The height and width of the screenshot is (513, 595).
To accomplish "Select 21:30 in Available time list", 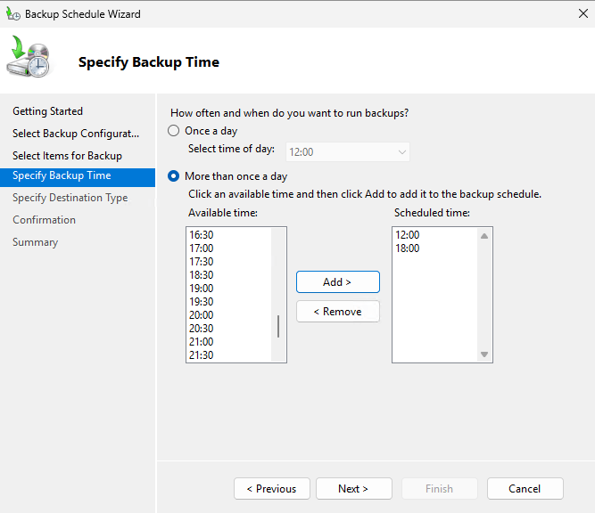I will point(202,355).
